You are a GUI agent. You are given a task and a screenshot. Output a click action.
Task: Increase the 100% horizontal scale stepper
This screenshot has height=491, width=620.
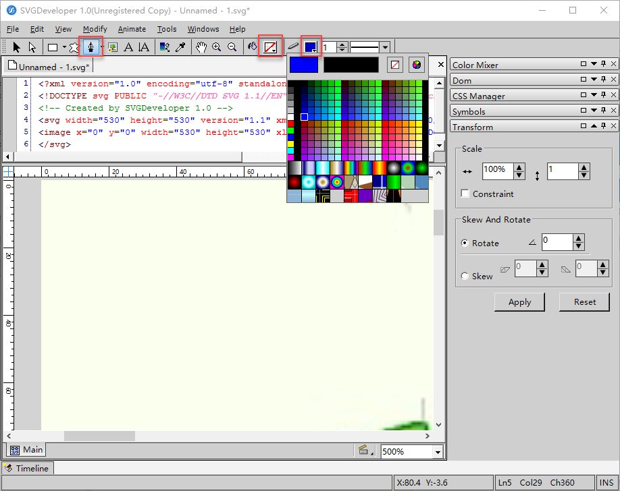(x=519, y=167)
